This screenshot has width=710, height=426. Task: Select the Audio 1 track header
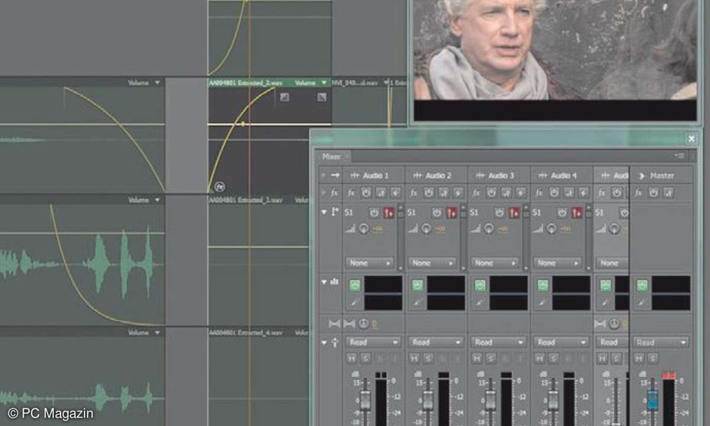coord(375,176)
